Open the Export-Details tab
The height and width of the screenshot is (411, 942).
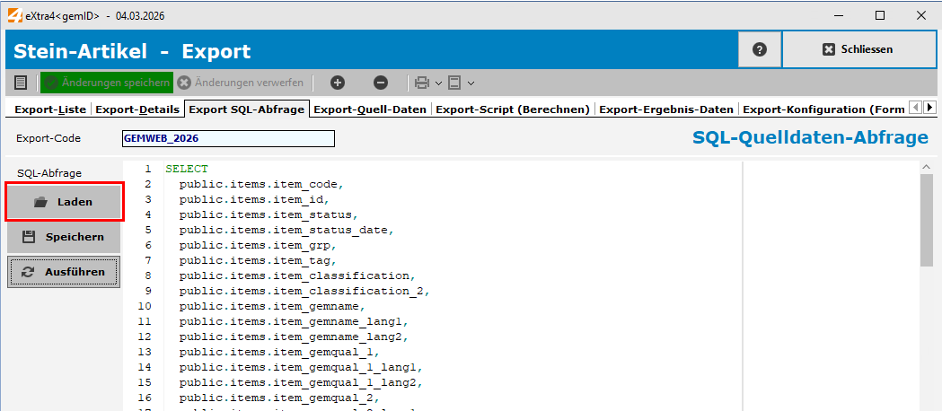pos(137,109)
